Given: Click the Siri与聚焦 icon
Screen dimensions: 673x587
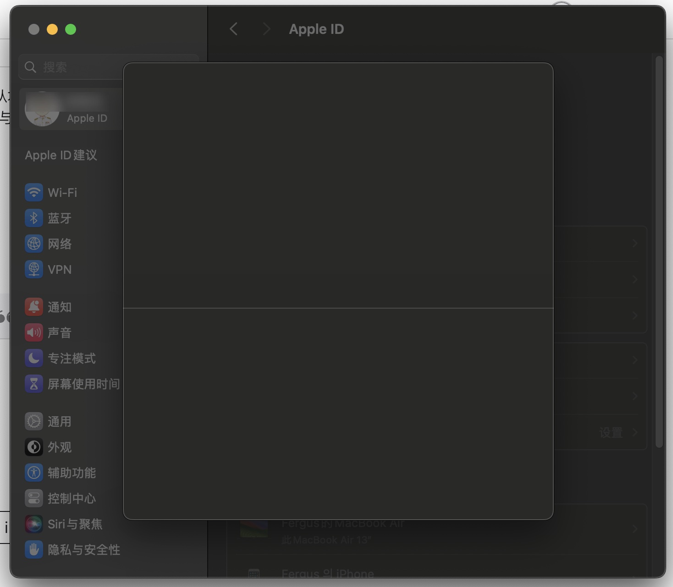Looking at the screenshot, I should (33, 524).
